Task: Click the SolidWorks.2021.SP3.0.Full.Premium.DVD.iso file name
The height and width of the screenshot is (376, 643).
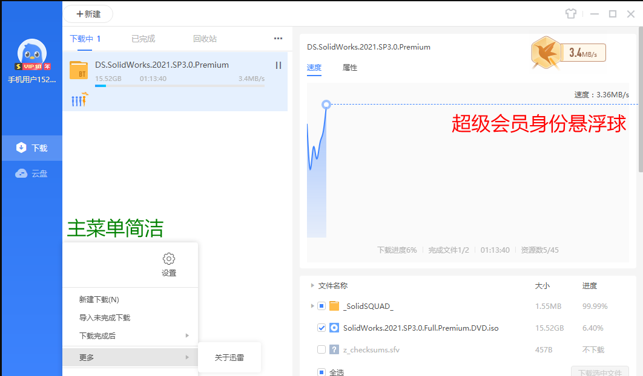Action: click(x=421, y=328)
